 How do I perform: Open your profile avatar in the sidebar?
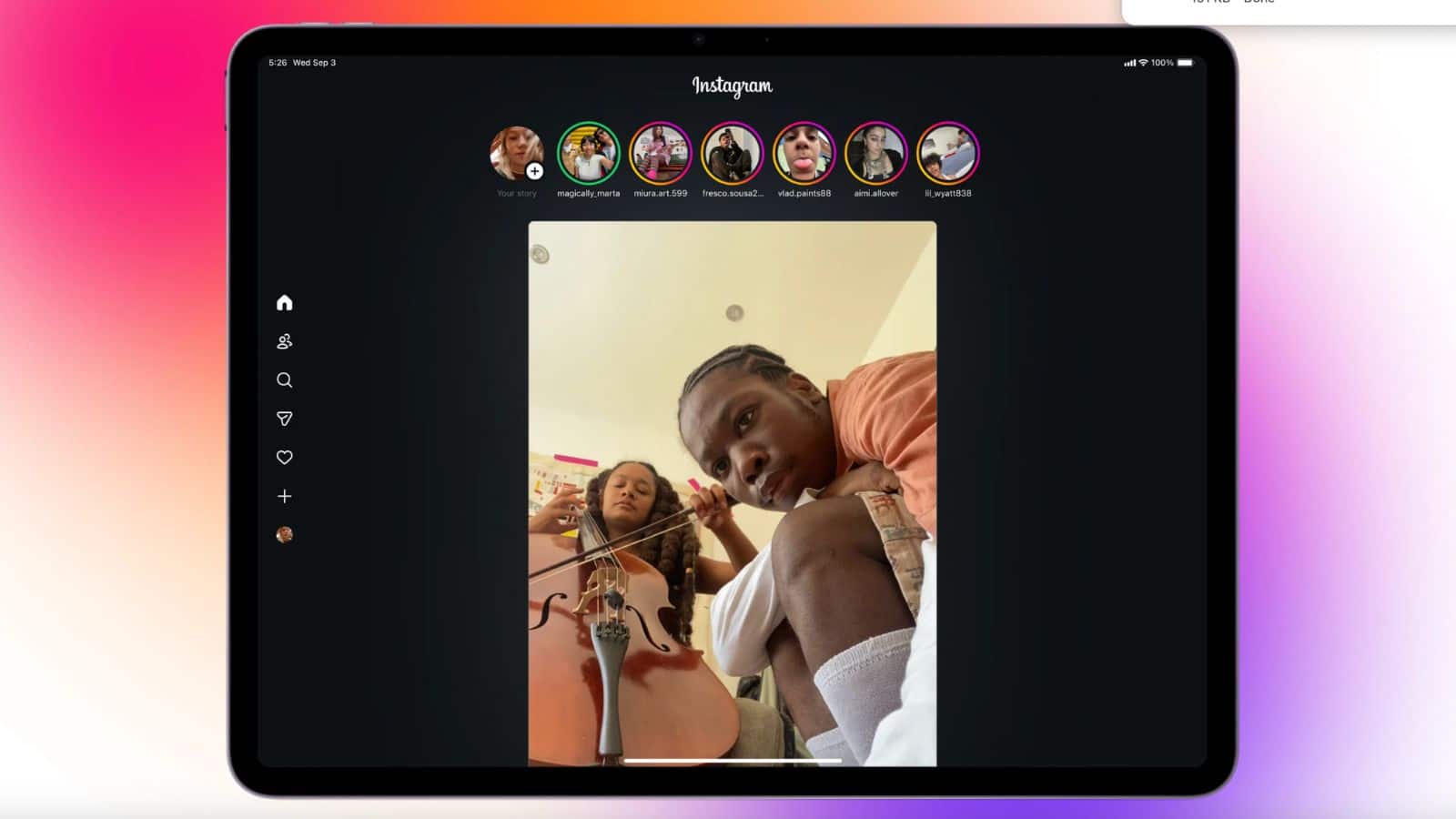pyautogui.click(x=284, y=535)
